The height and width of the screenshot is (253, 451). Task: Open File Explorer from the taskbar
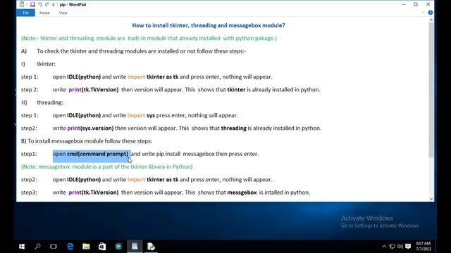[x=86, y=247]
